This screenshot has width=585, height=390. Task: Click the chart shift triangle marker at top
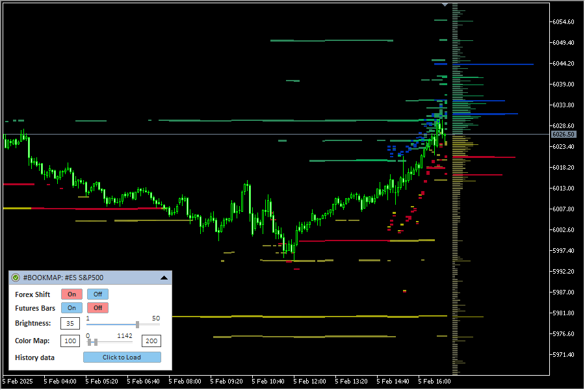[x=445, y=5]
